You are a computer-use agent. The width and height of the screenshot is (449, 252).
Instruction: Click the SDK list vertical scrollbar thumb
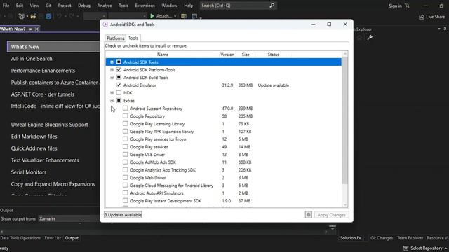click(344, 120)
